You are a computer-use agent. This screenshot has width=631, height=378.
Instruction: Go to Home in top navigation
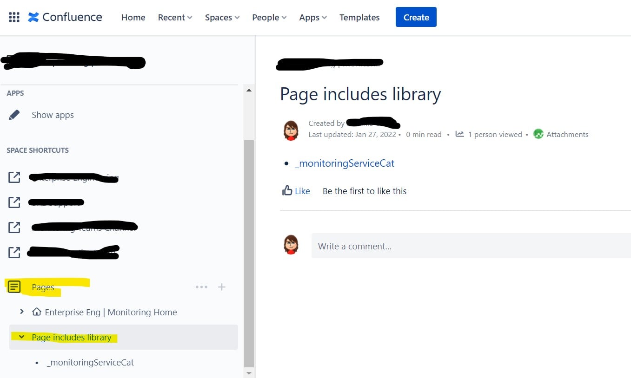tap(133, 17)
